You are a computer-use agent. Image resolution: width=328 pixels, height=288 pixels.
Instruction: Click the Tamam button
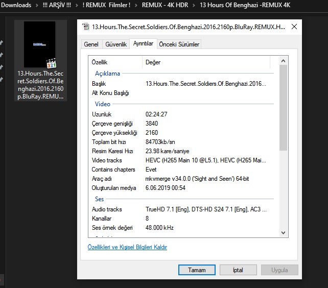tap(197, 270)
